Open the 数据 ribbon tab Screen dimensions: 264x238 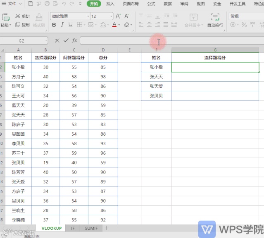click(167, 4)
